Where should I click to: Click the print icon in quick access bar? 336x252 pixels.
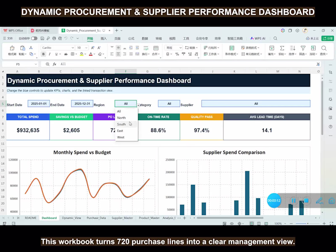pos(54,38)
